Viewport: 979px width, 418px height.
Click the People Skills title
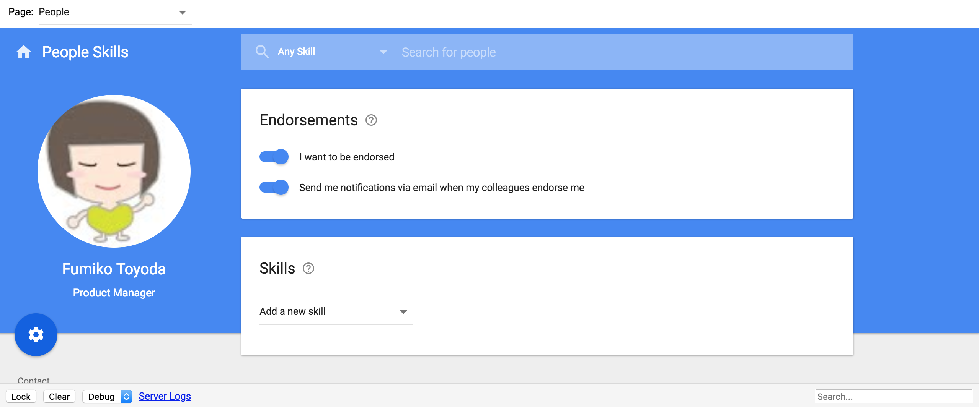85,52
